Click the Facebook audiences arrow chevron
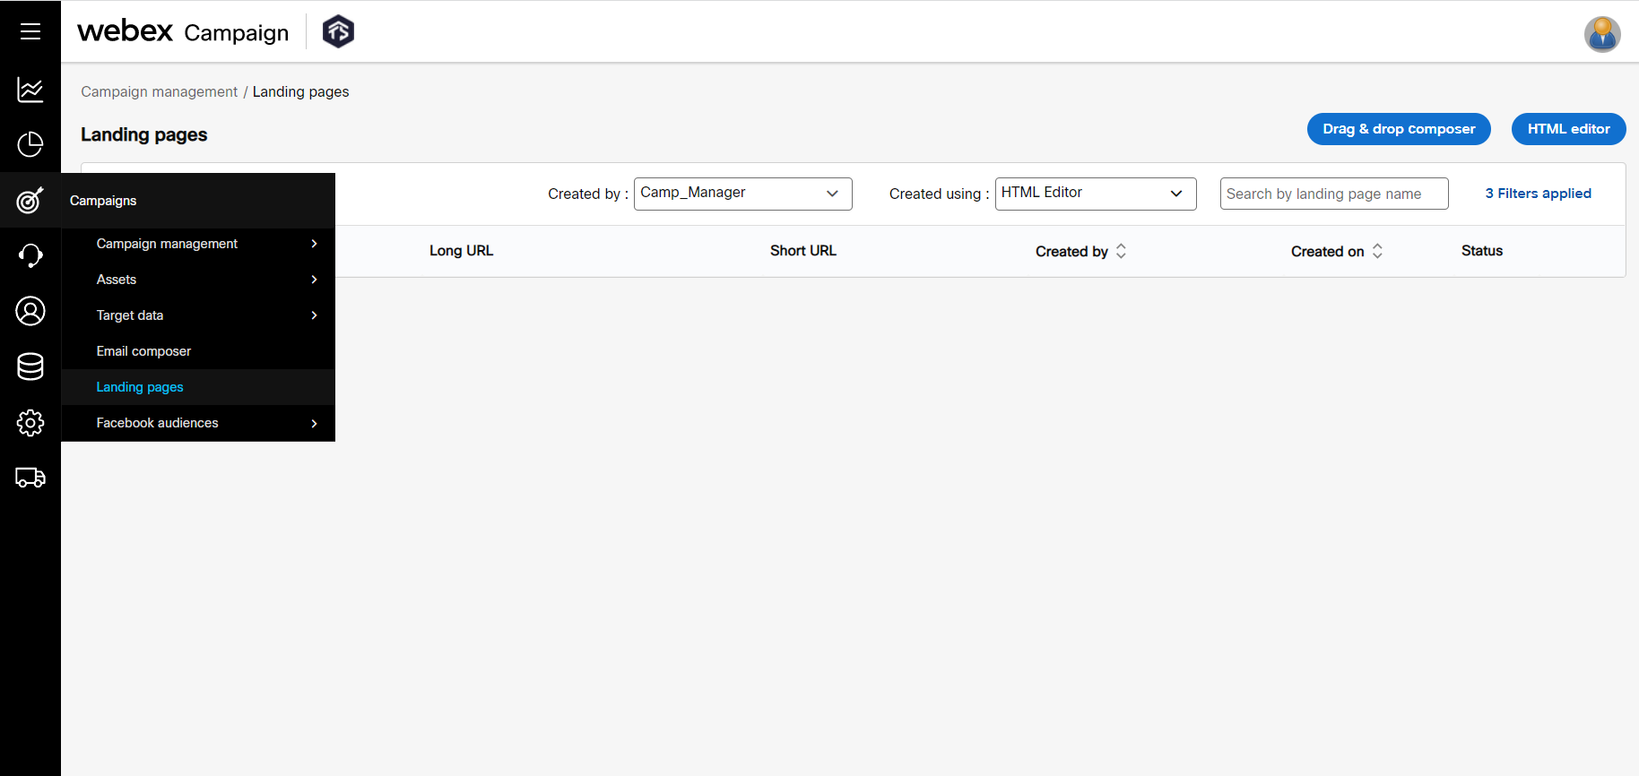 click(x=314, y=423)
